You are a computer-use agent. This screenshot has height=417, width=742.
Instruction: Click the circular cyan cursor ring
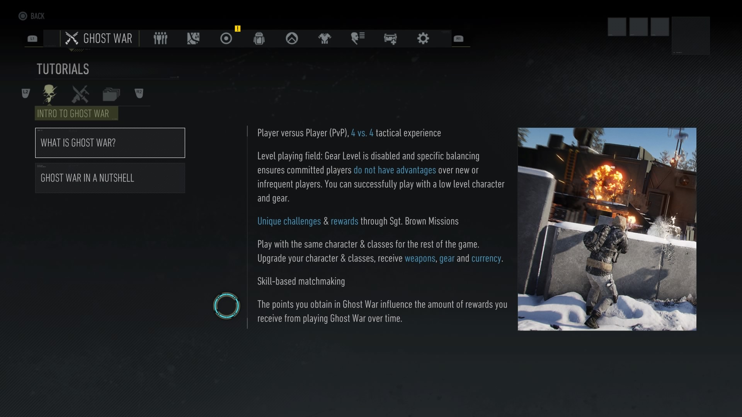point(226,306)
